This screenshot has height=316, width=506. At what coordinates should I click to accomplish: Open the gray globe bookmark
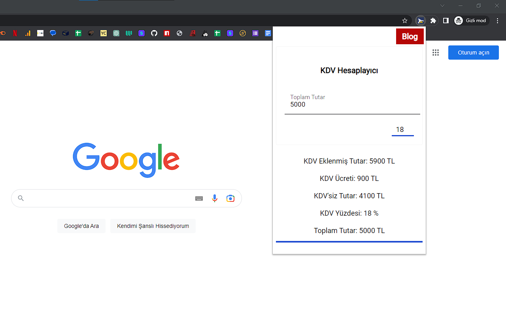tap(179, 33)
